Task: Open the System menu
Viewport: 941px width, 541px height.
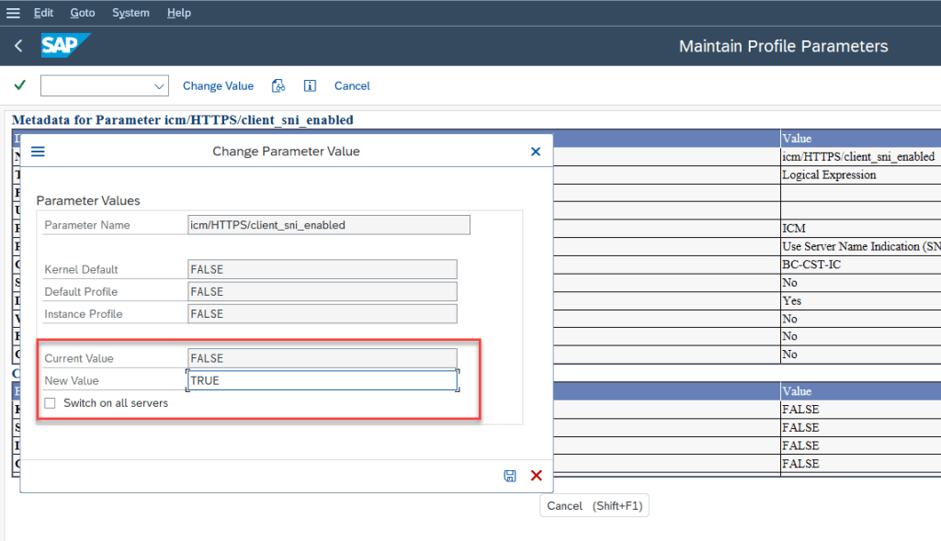Action: click(130, 13)
